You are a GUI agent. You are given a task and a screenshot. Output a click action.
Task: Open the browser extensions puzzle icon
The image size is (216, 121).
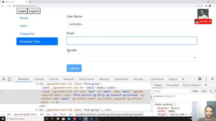(206, 6)
